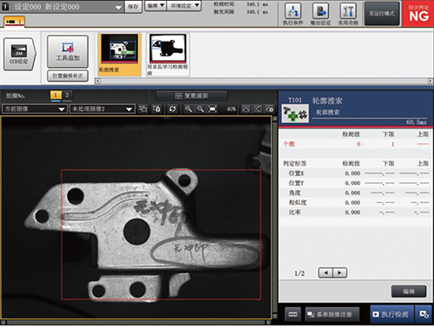
Task: Select the 轮廓搜索 tool thumbnail
Action: point(119,55)
